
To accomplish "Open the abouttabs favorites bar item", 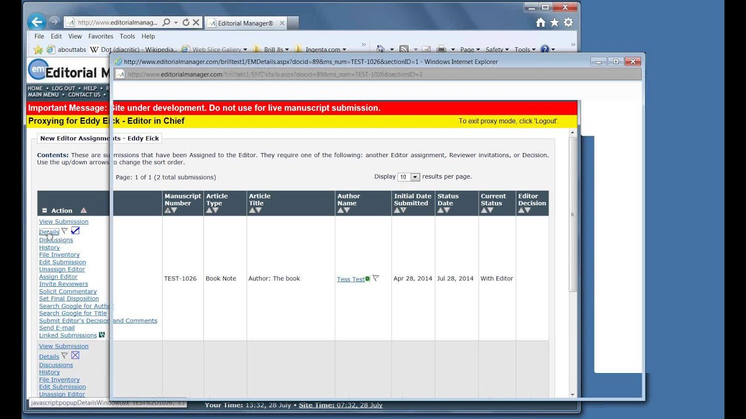I will pyautogui.click(x=66, y=49).
